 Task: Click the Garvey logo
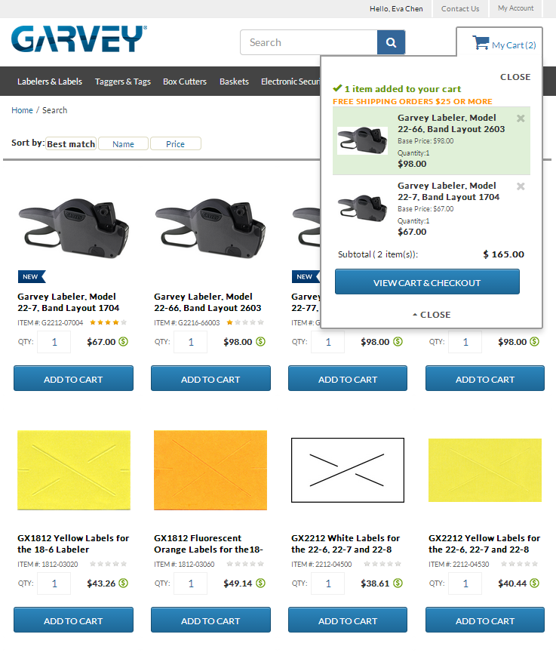pos(78,39)
